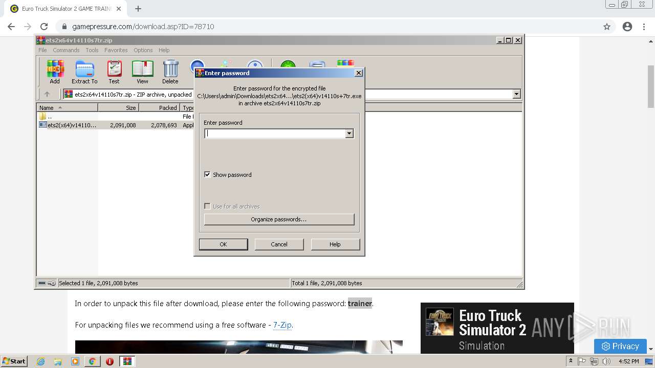Click the Privacy button on the webpage
The height and width of the screenshot is (368, 655).
[620, 346]
